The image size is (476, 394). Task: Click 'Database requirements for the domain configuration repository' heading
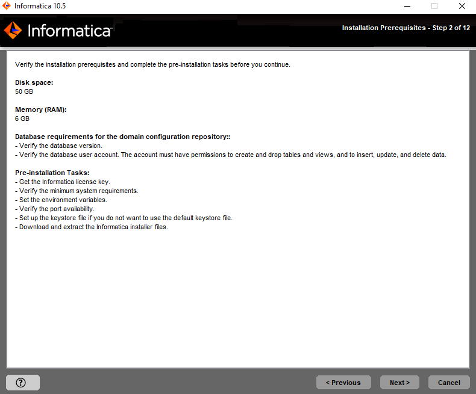click(123, 137)
